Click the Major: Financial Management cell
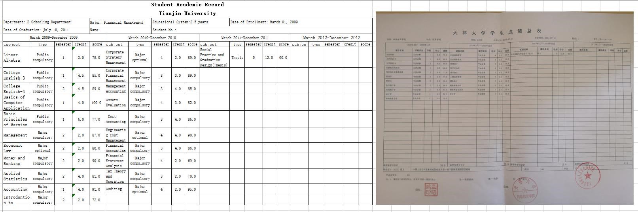Screen dimensions: 638x212 coord(120,23)
